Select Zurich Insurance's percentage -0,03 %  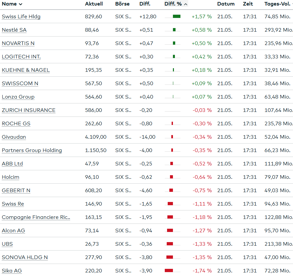tap(202, 110)
